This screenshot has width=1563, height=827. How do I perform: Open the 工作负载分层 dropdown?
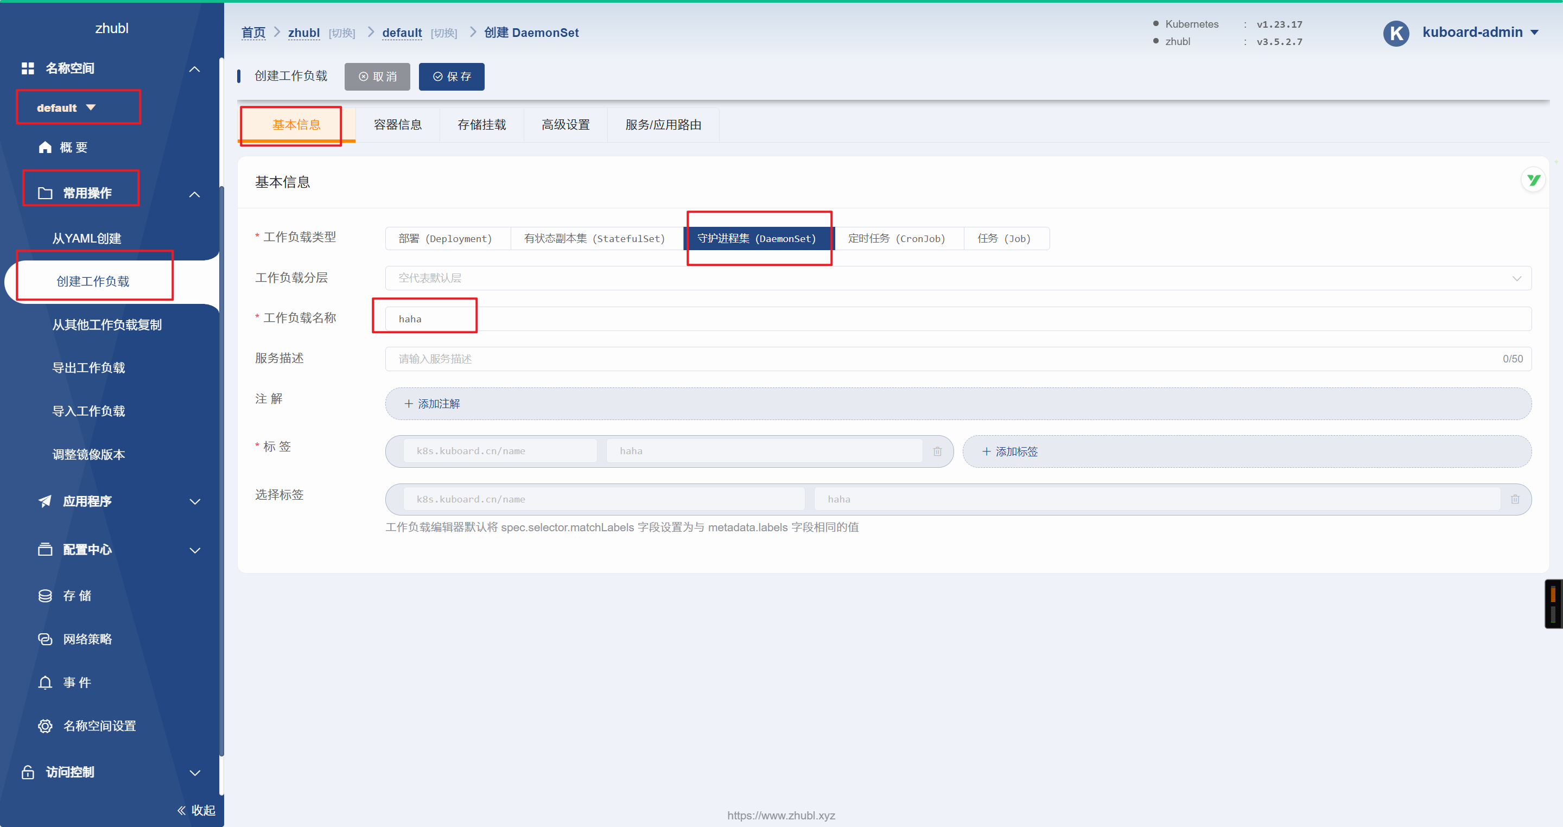pyautogui.click(x=958, y=278)
